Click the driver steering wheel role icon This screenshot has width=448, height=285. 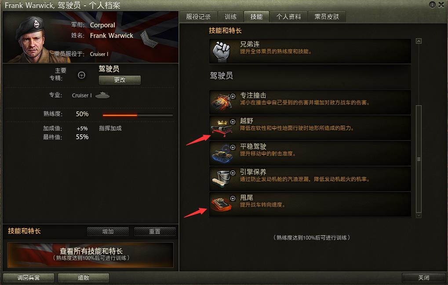81,75
